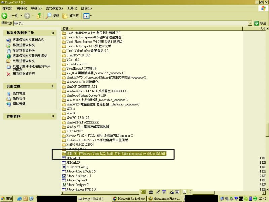The image size is (269, 202).
Task: Click the 名稱 column header to sort
Action: coord(65,28)
